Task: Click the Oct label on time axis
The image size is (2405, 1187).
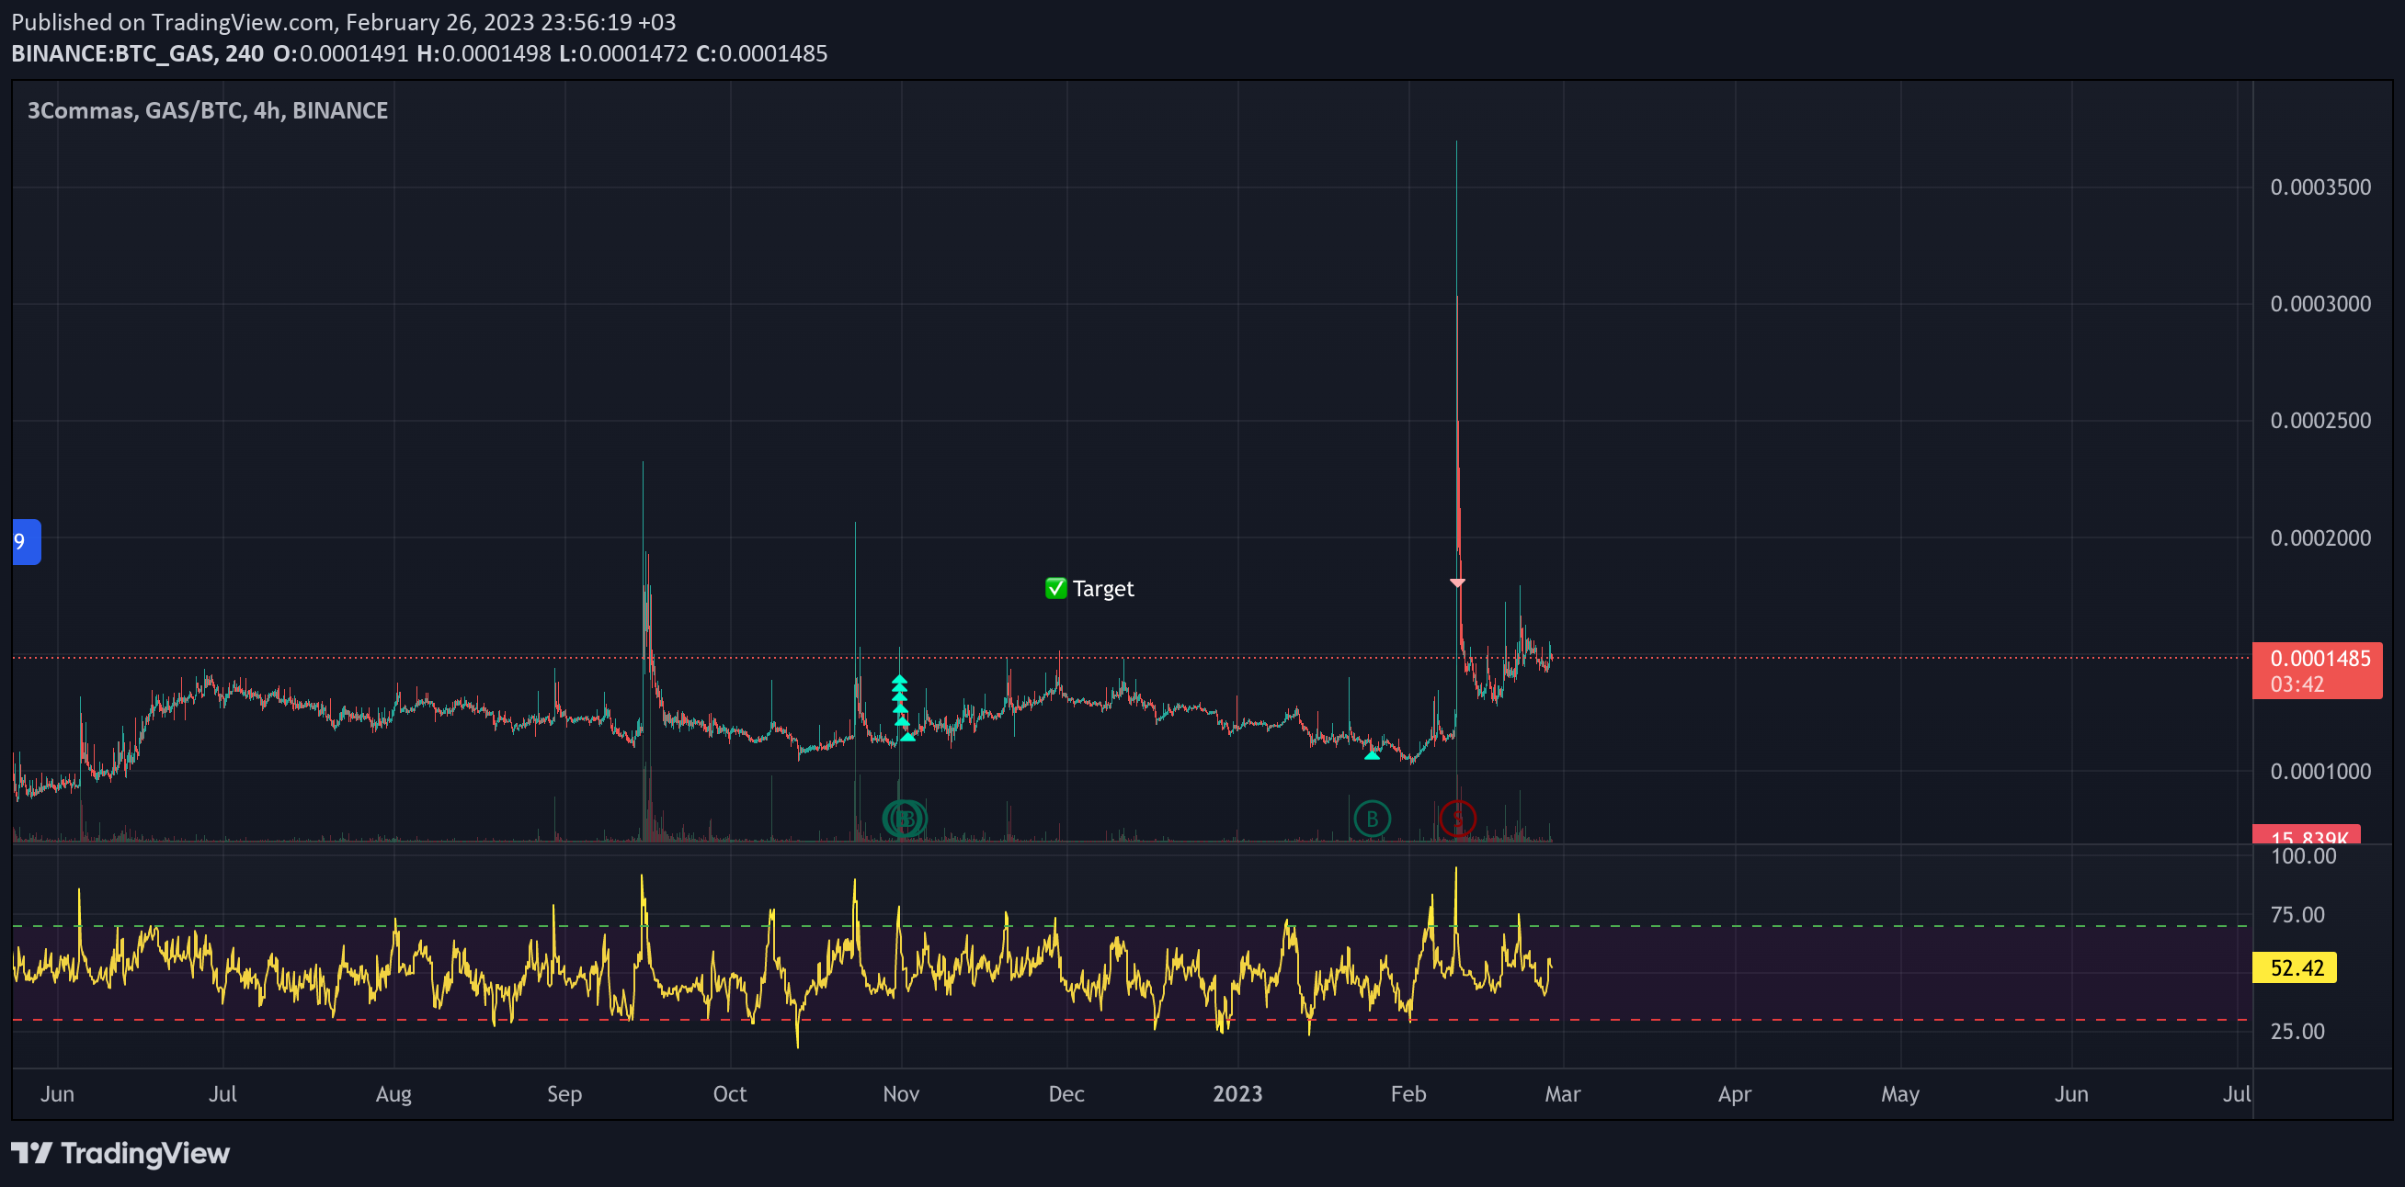Action: coord(729,1093)
